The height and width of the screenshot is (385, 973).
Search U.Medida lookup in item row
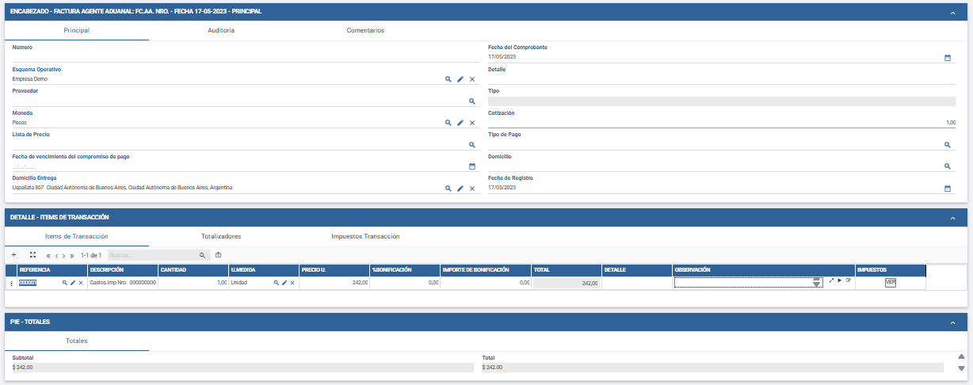point(277,283)
